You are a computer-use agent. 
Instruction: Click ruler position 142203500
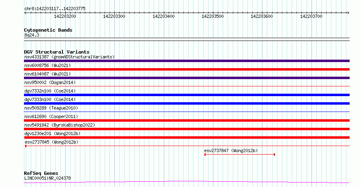(213, 16)
